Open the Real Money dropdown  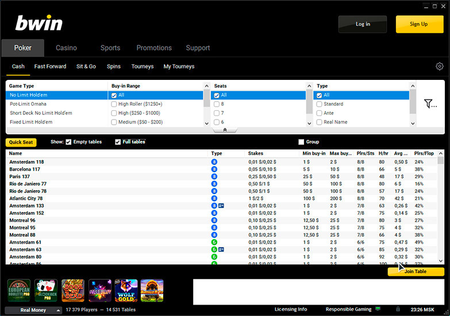(x=33, y=310)
